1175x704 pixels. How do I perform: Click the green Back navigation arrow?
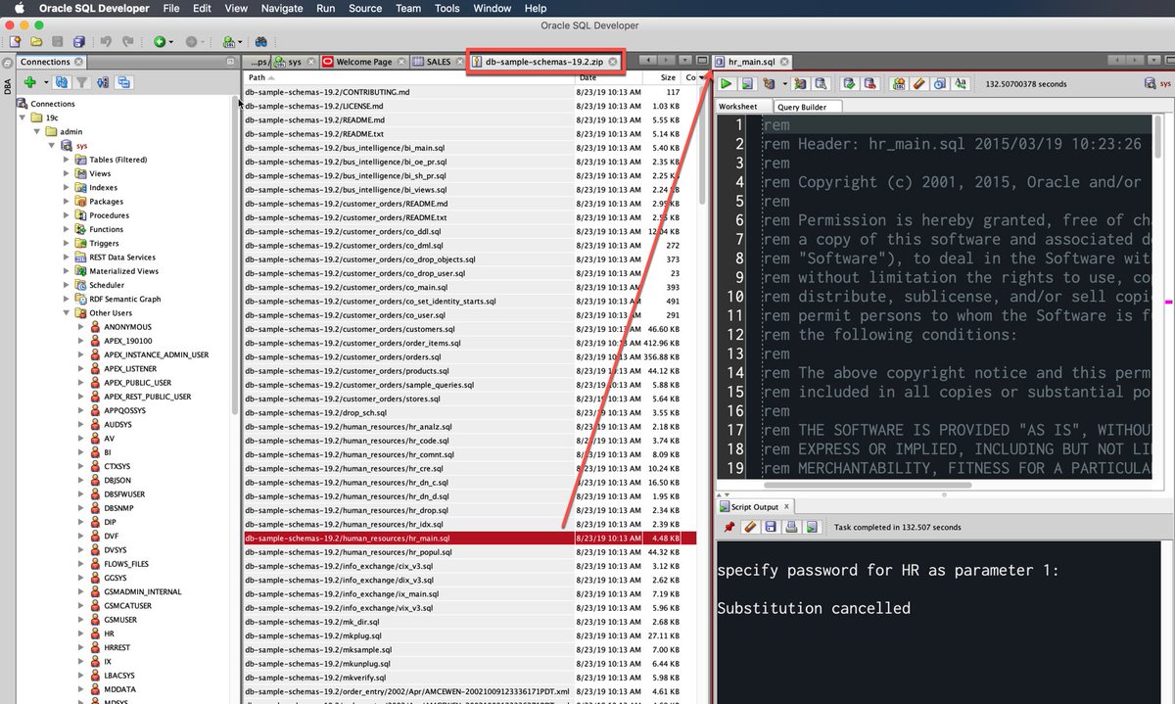click(159, 41)
